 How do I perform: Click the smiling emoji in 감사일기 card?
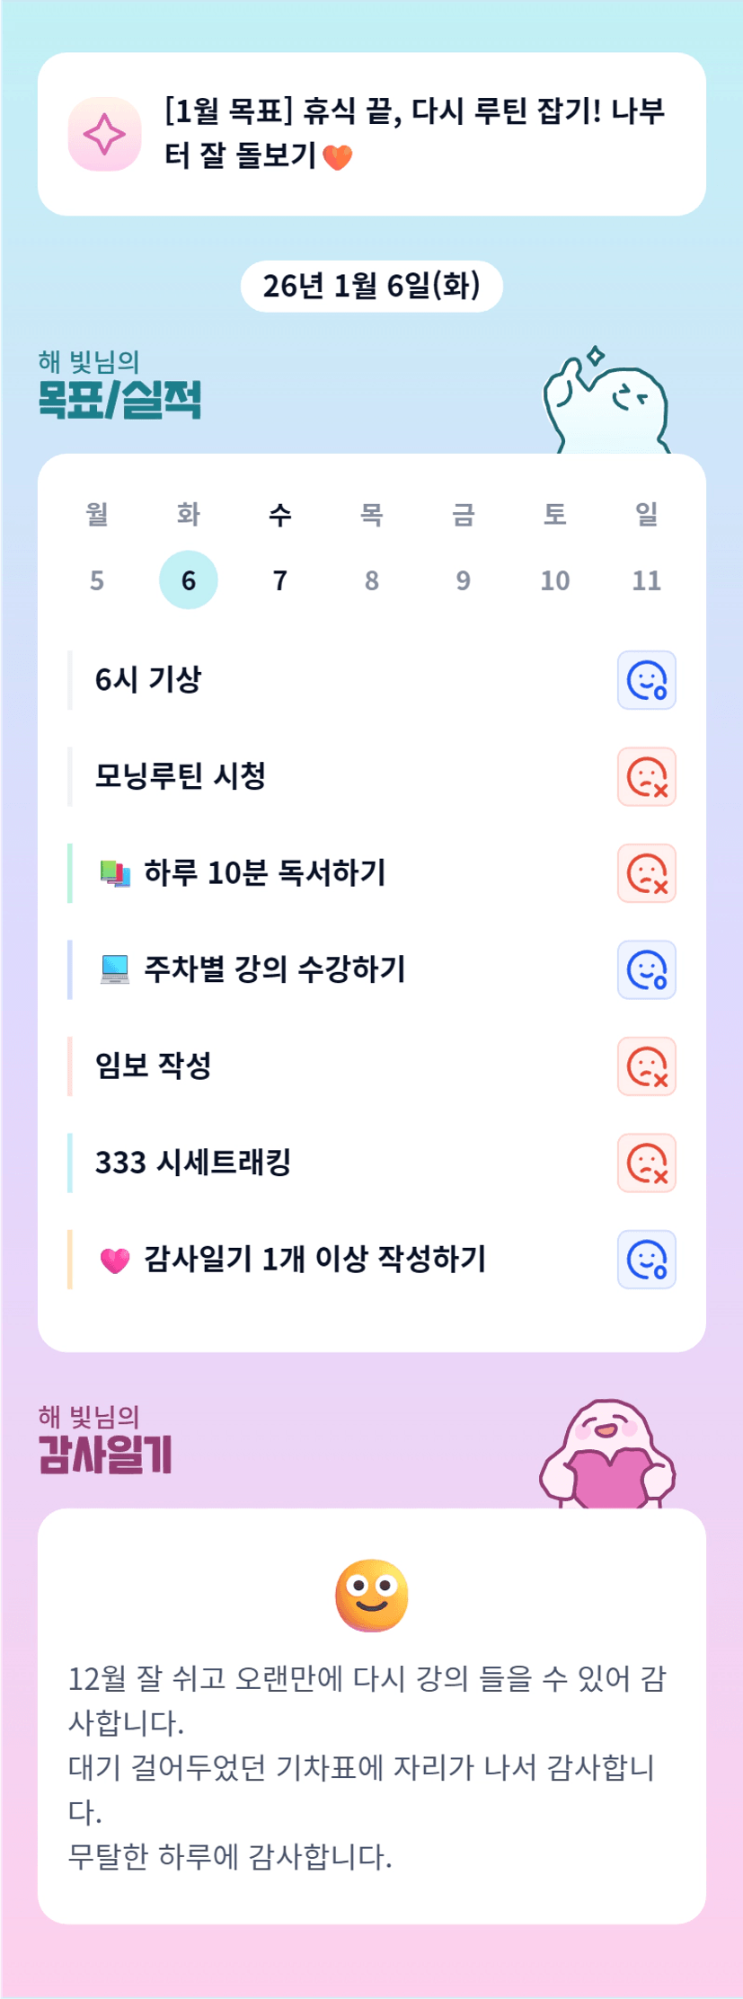click(x=371, y=1596)
